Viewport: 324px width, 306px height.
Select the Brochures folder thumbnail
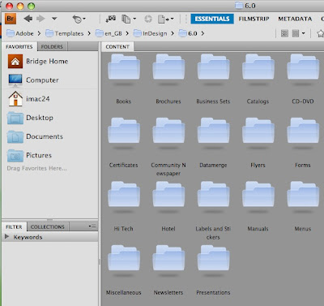pyautogui.click(x=168, y=67)
